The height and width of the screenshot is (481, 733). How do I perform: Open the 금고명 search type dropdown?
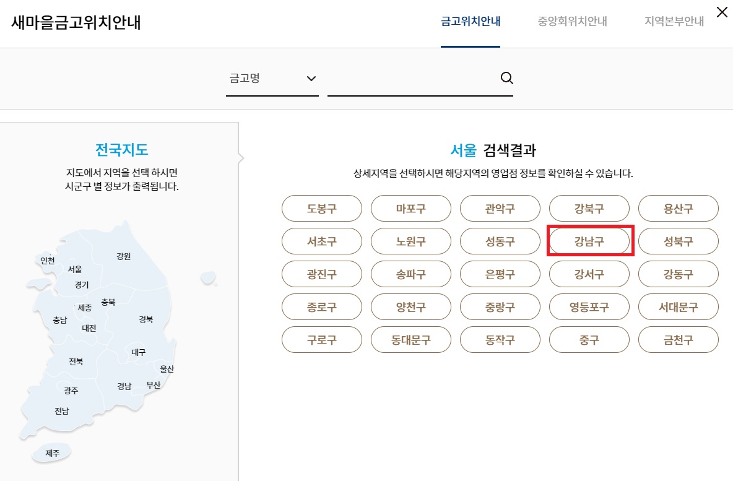272,79
